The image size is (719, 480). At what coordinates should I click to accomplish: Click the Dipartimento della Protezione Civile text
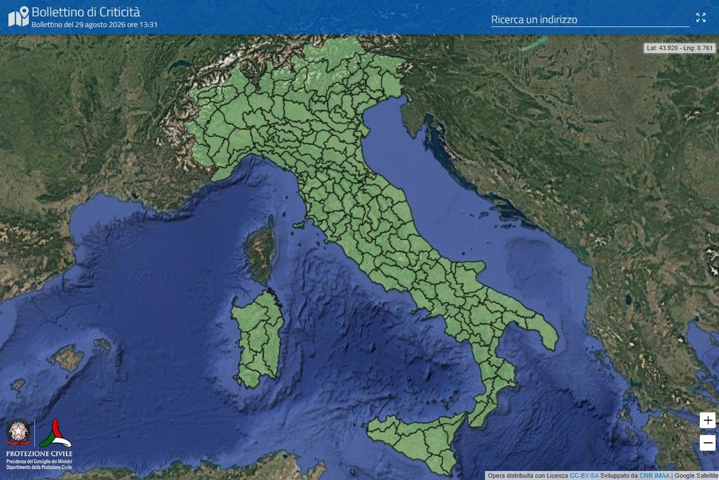(40, 466)
